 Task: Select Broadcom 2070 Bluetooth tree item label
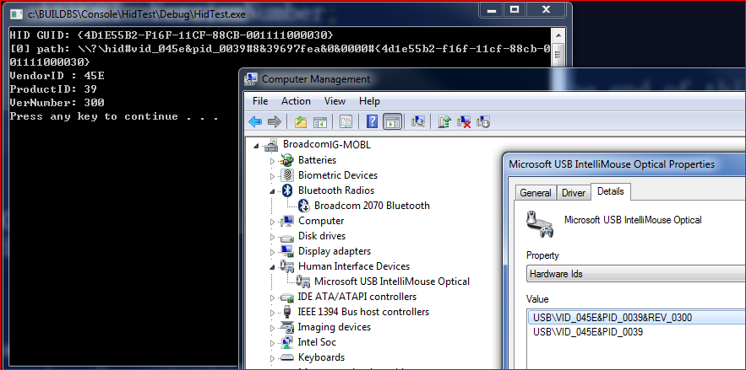372,206
